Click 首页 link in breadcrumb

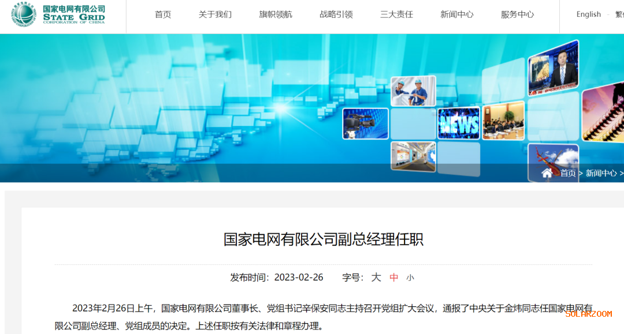[x=568, y=173]
